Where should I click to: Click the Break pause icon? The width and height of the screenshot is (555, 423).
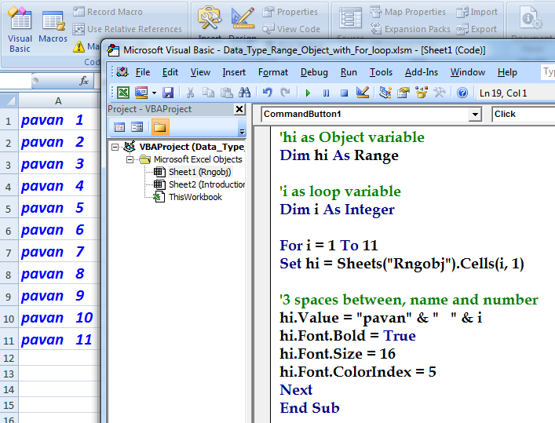[326, 93]
